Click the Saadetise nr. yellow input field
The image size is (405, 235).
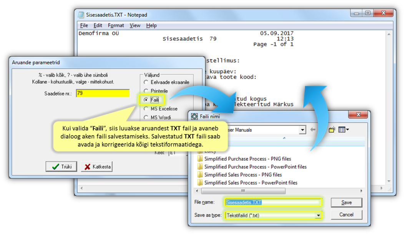pos(103,93)
